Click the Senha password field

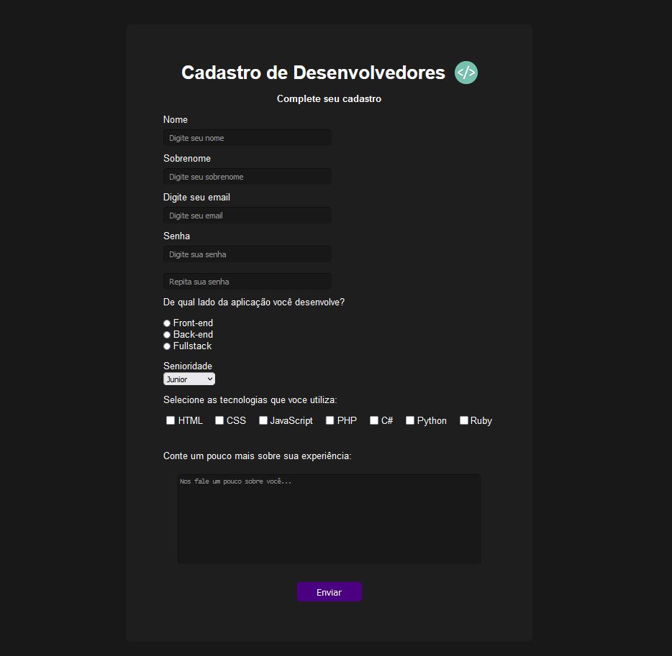click(247, 254)
